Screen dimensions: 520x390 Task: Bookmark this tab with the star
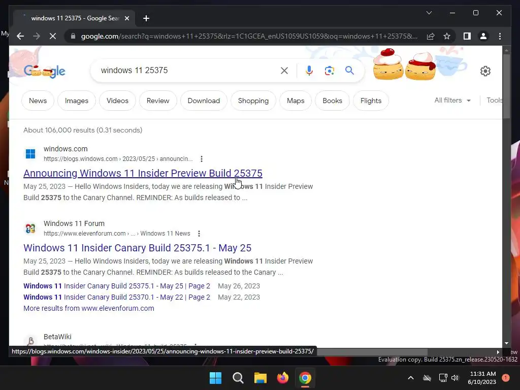(x=447, y=36)
